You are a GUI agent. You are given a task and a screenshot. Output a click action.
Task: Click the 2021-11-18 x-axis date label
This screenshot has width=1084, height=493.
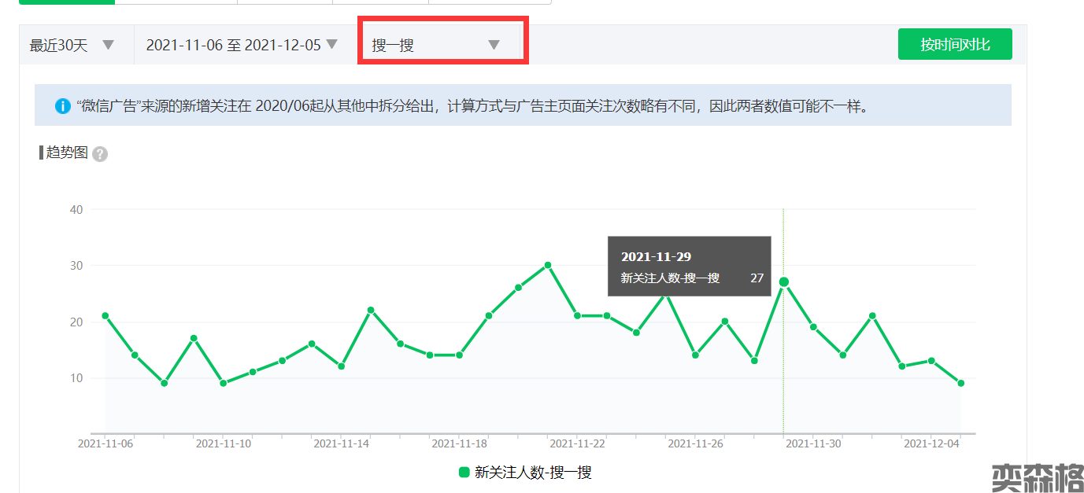[459, 443]
